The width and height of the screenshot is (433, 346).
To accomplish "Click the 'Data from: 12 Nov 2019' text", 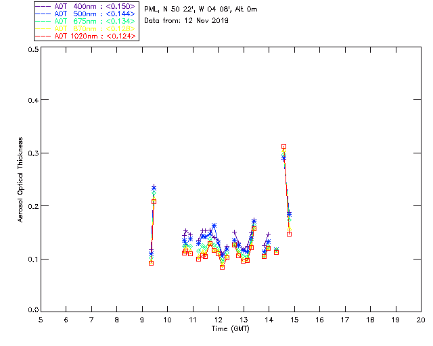I will coord(187,21).
